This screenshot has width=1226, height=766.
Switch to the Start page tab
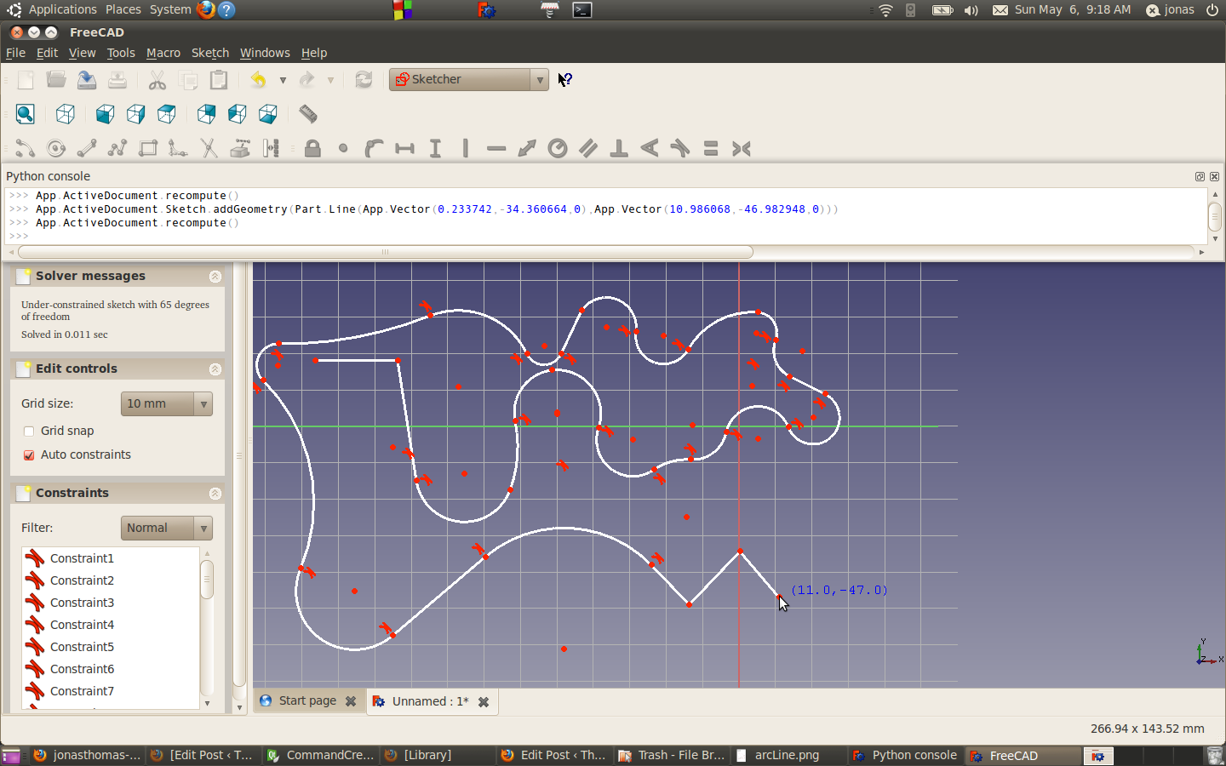click(306, 701)
